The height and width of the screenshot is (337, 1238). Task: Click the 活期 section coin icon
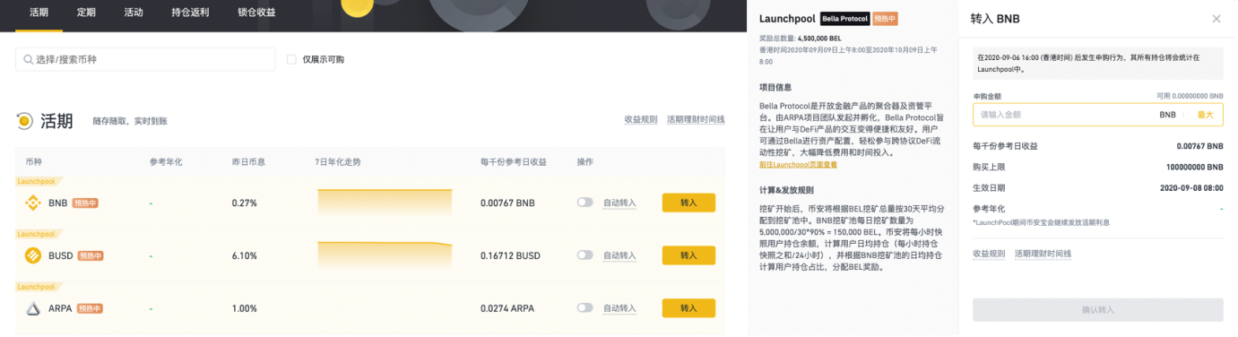coord(24,121)
